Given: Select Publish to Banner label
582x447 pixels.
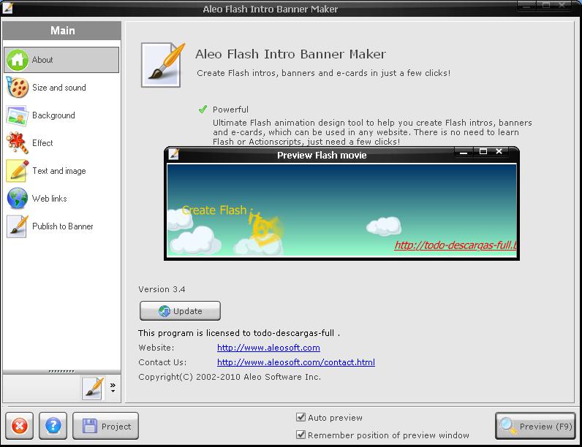Looking at the screenshot, I should point(63,226).
